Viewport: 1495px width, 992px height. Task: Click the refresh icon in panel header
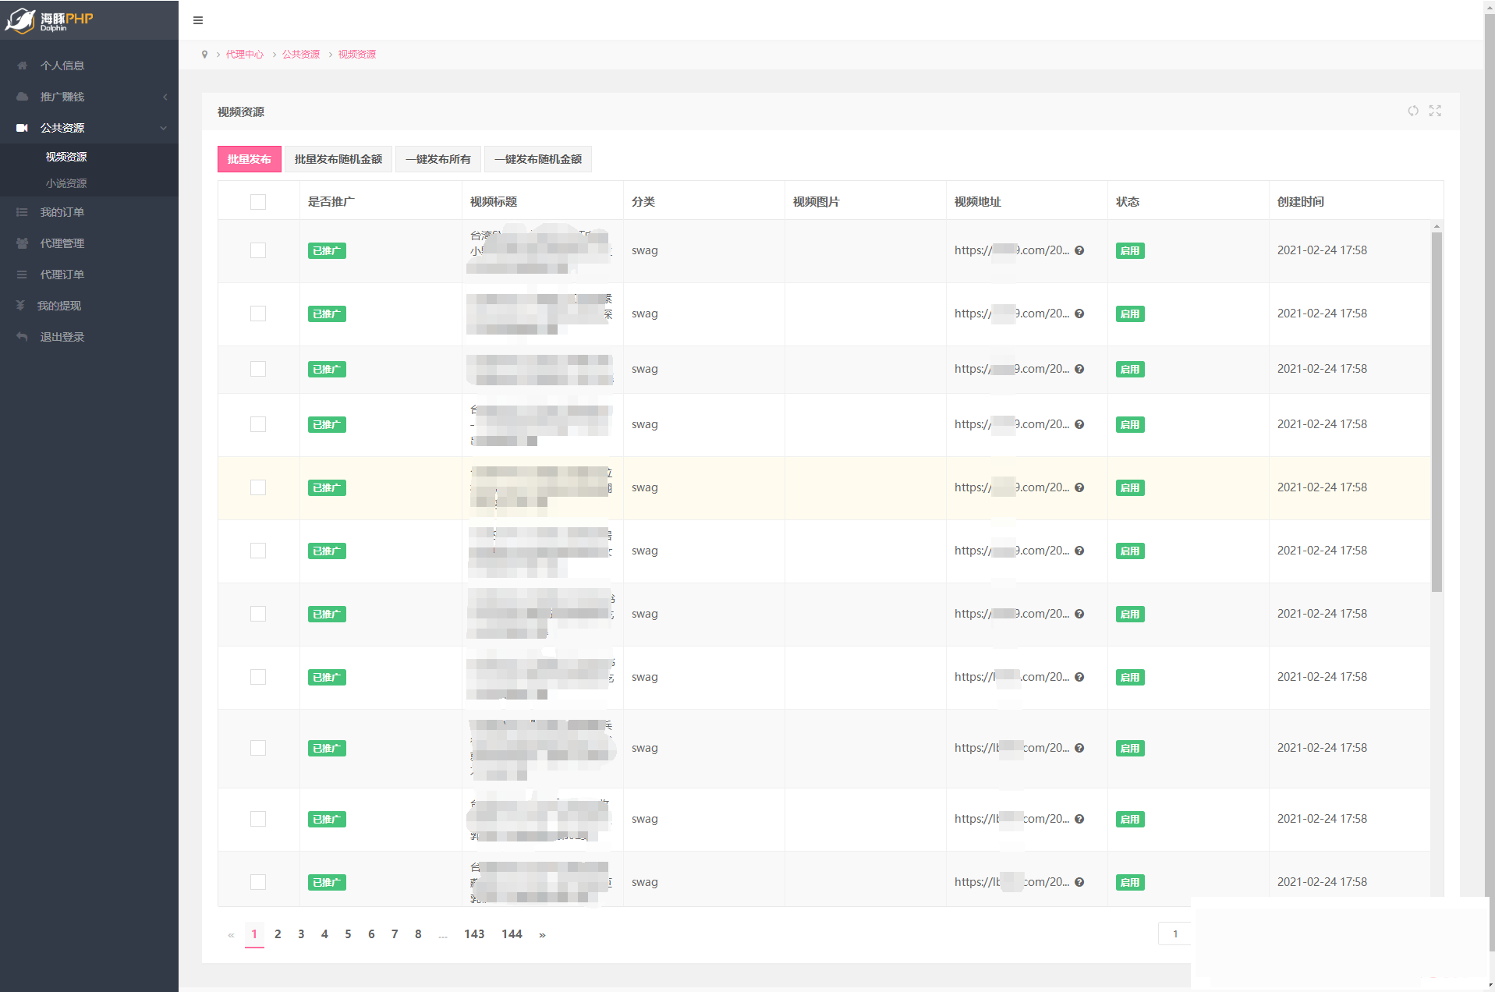tap(1413, 111)
